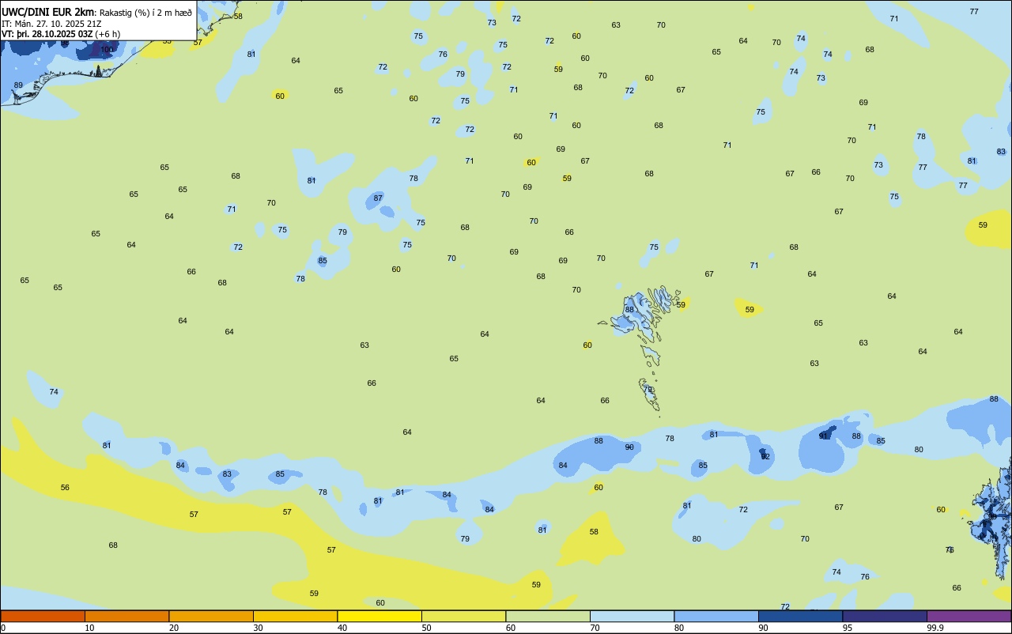Click the 10–20 orange legend swatch
Screen dimensions: 1012x634
click(126, 616)
